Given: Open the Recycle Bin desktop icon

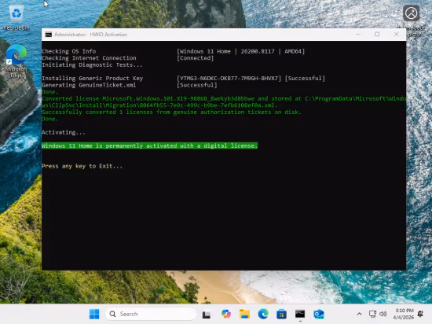Looking at the screenshot, I should [x=16, y=18].
